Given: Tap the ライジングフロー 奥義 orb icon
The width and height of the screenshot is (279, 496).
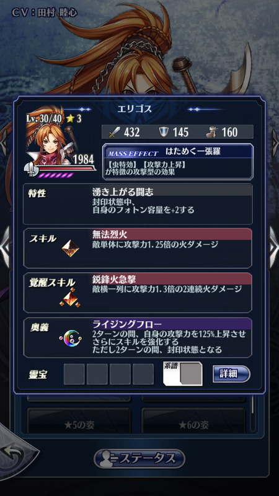Looking at the screenshot, I should (x=70, y=339).
